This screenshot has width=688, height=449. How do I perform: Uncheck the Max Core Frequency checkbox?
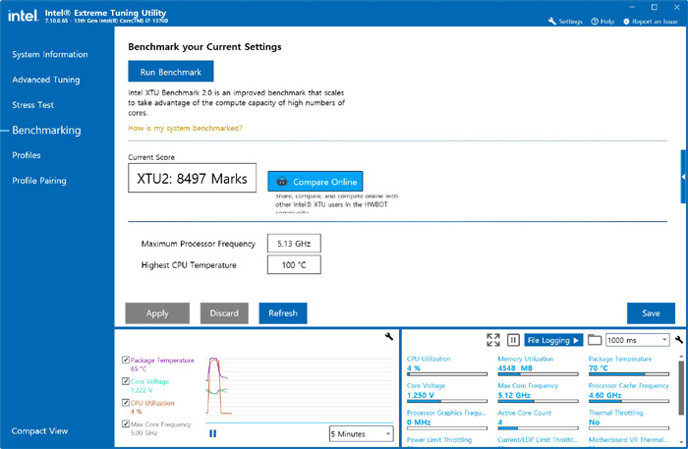click(126, 423)
